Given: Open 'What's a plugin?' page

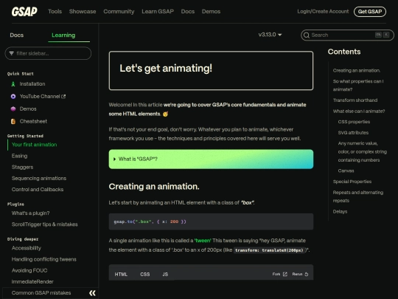Looking at the screenshot, I should tap(30, 213).
